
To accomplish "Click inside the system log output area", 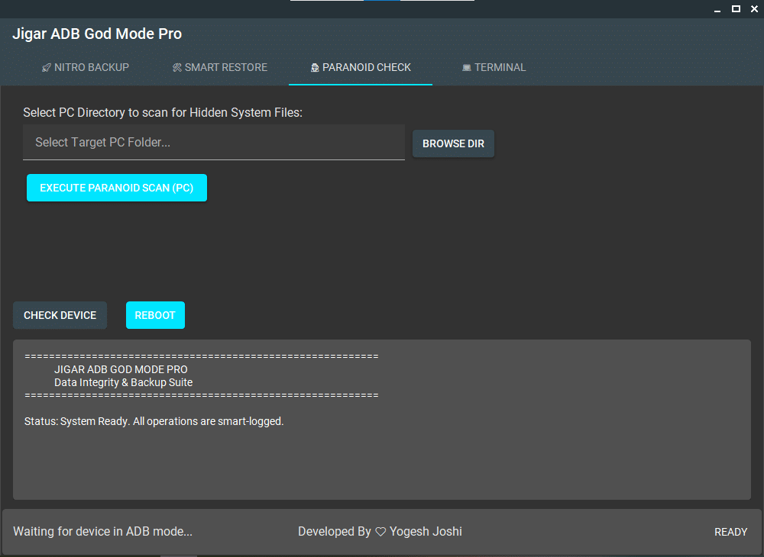I will 380,458.
